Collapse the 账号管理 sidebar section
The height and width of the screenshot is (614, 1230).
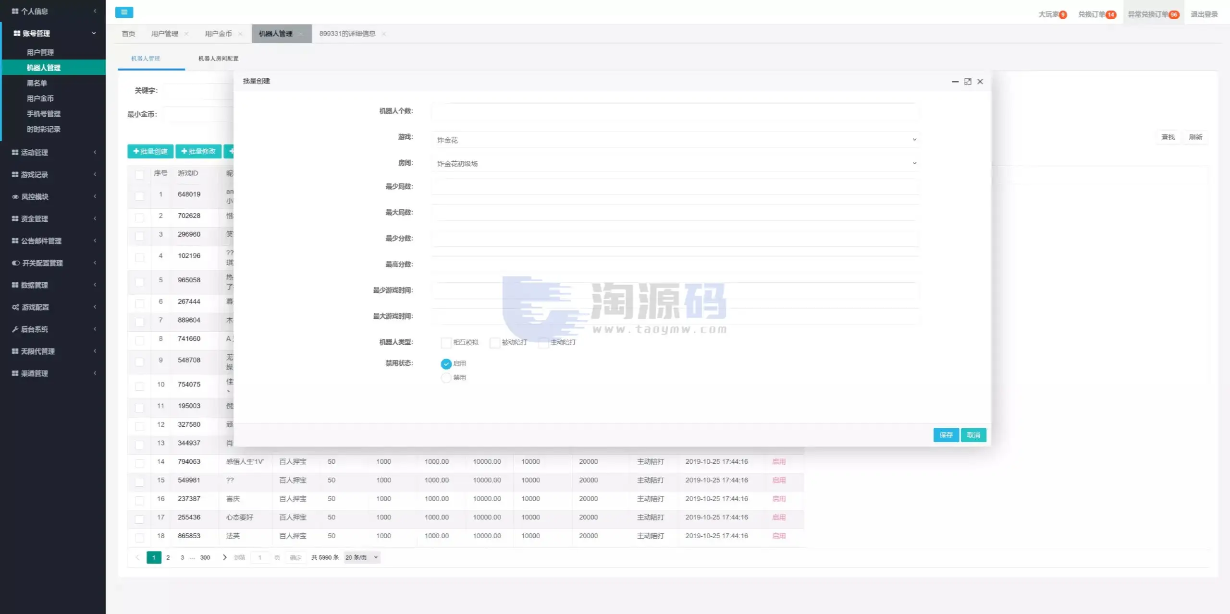53,33
